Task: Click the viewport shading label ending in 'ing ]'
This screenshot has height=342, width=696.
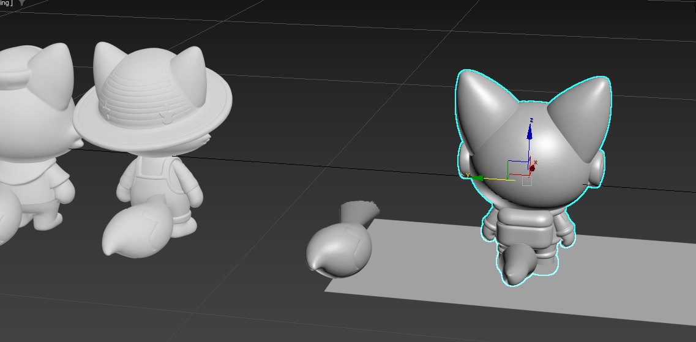Action: [x=6, y=2]
